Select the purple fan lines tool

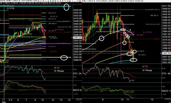pos(60,1)
